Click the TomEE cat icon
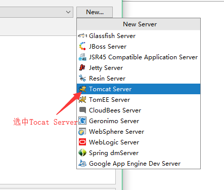This screenshot has width=224, height=190. [x=82, y=99]
